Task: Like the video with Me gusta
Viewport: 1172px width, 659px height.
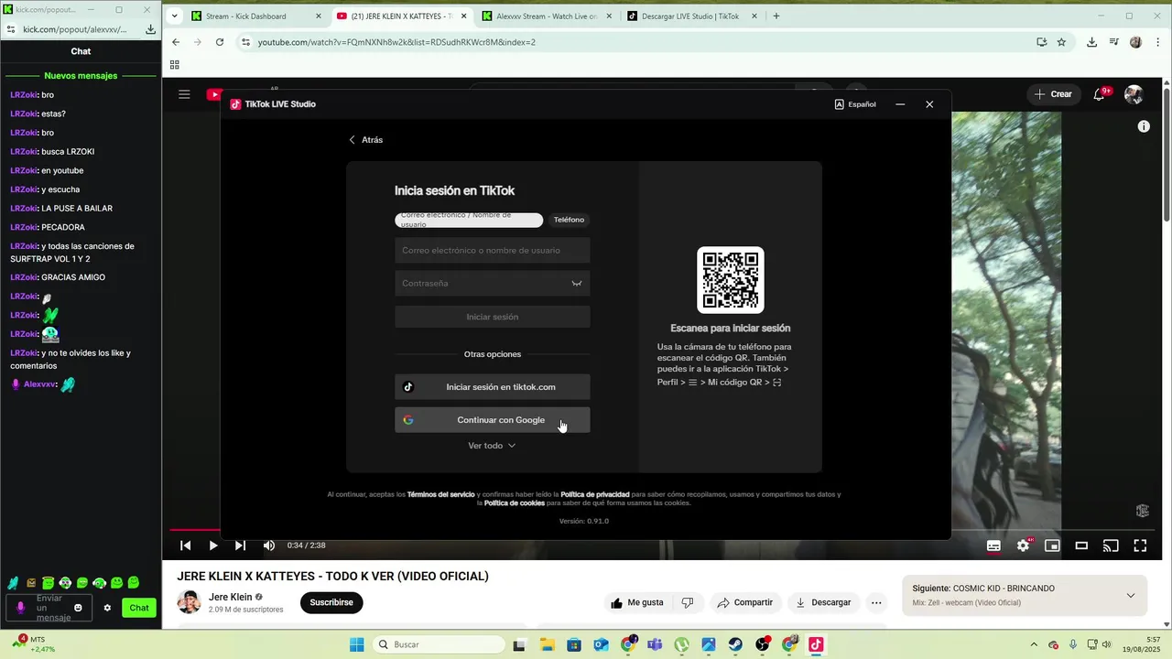Action: point(637,602)
